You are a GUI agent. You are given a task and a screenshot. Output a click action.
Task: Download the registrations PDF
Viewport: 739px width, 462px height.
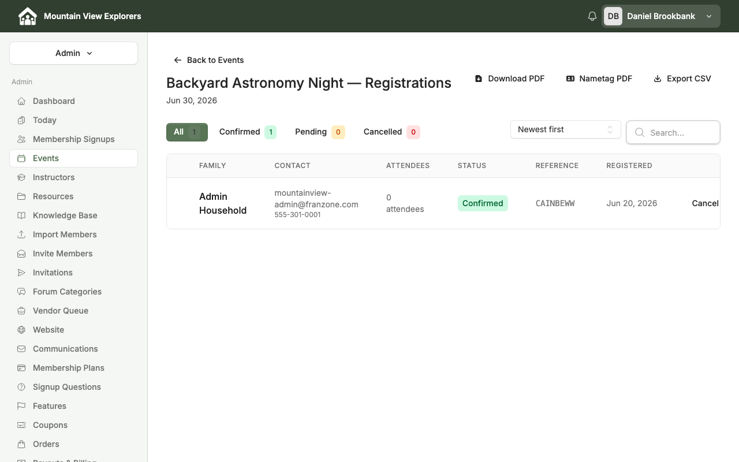coord(510,79)
